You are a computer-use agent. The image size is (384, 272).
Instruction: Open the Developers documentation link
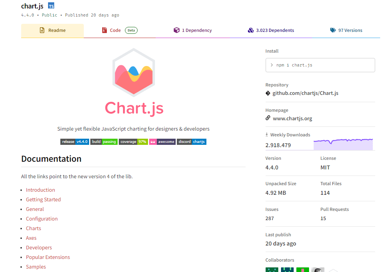point(39,248)
